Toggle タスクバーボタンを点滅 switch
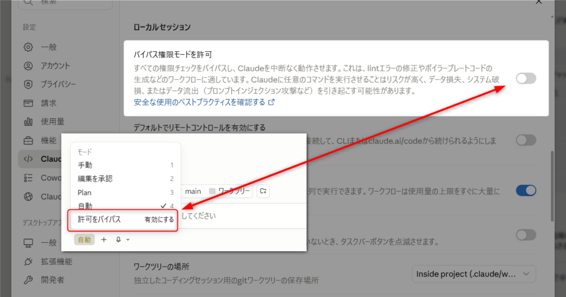The image size is (566, 297). point(526,235)
